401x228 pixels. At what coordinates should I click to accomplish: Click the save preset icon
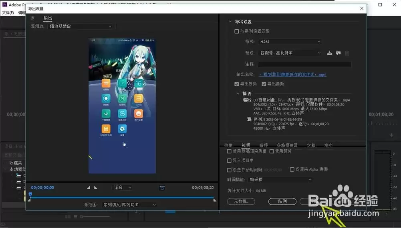click(329, 53)
